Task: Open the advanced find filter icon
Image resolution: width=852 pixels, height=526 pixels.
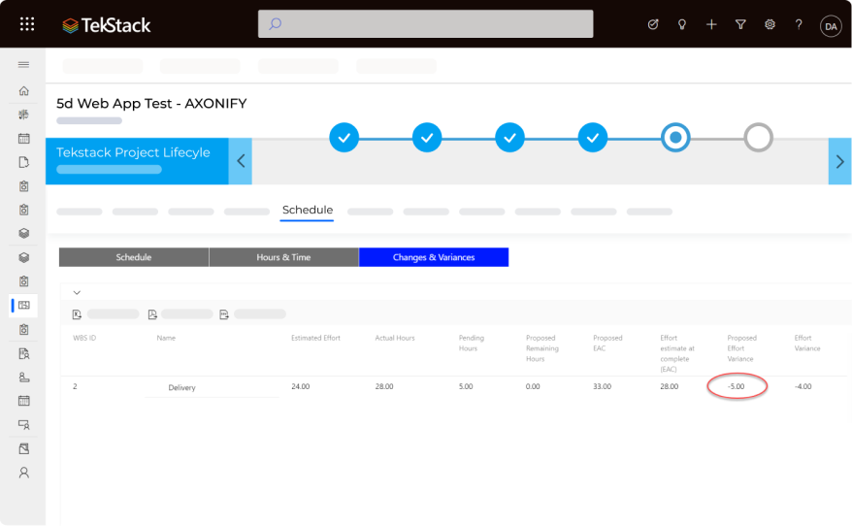Action: click(740, 24)
